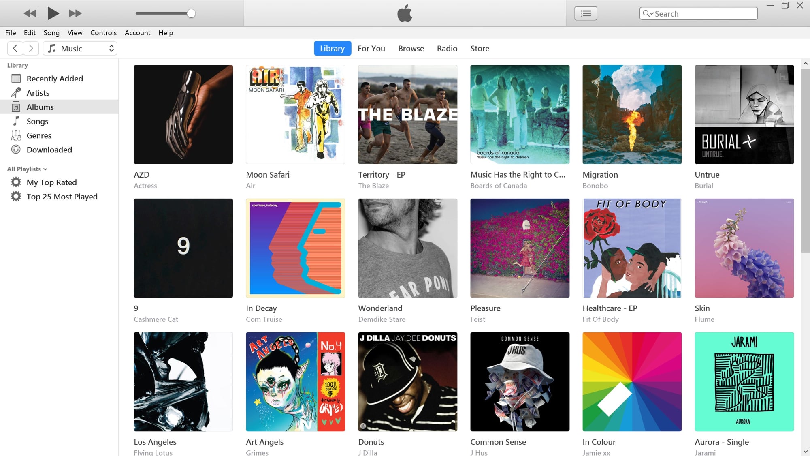Image resolution: width=810 pixels, height=456 pixels.
Task: Open Art Angels album by Grimes
Action: coord(295,381)
